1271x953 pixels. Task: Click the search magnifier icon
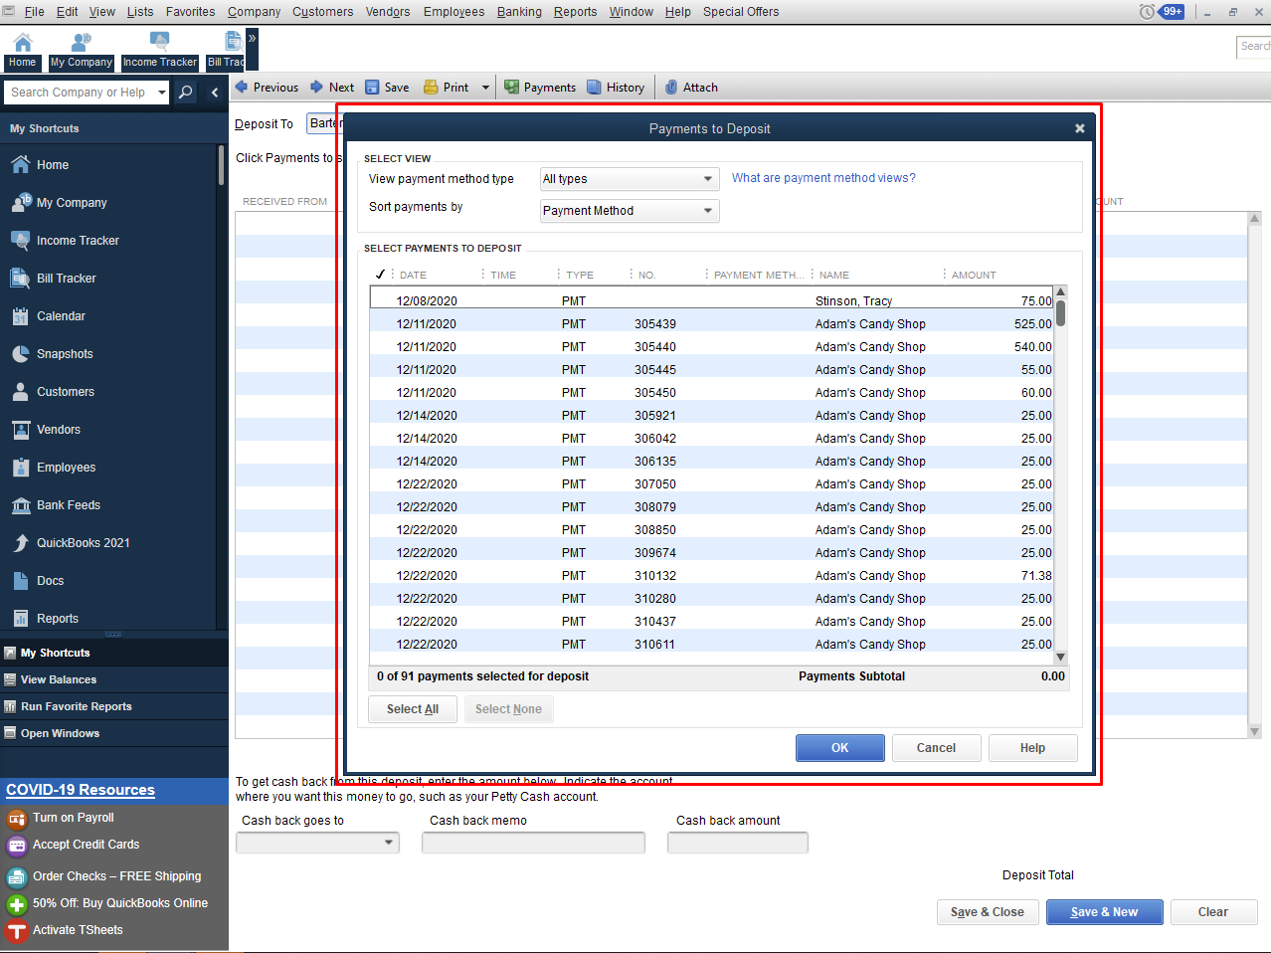click(185, 93)
